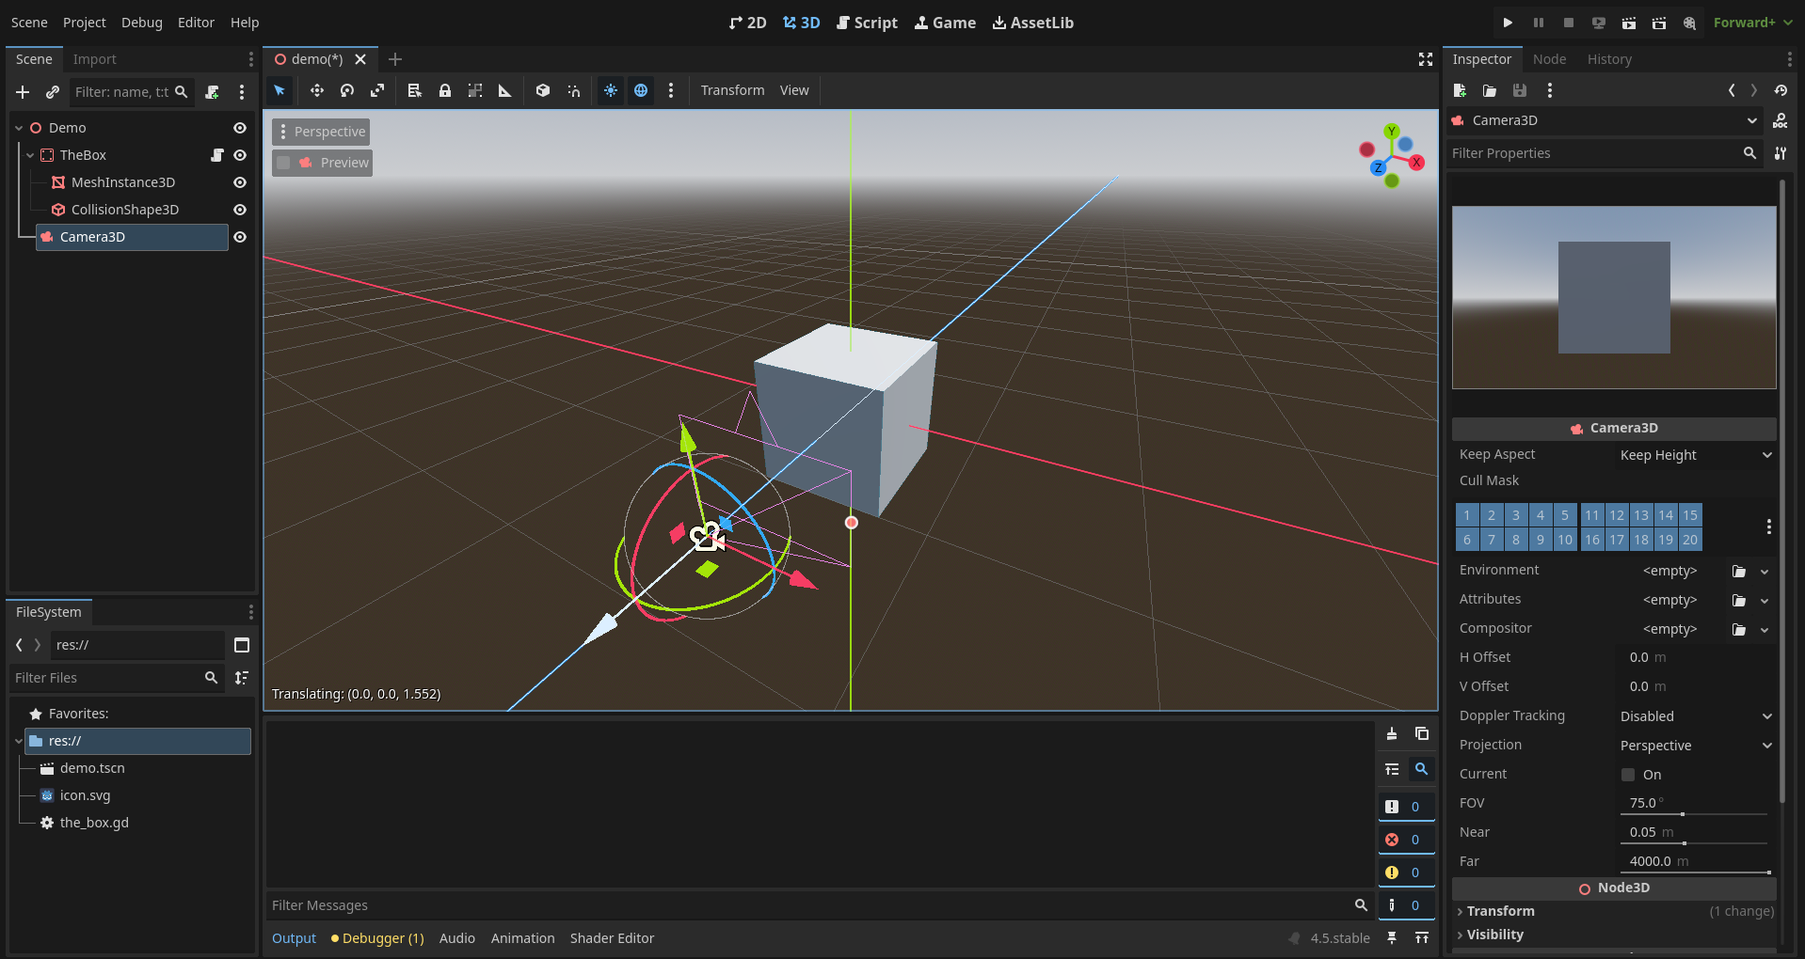The width and height of the screenshot is (1805, 959).
Task: Open the Projection dropdown
Action: point(1694,745)
